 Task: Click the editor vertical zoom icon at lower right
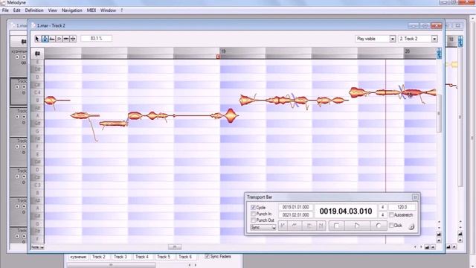(x=439, y=234)
